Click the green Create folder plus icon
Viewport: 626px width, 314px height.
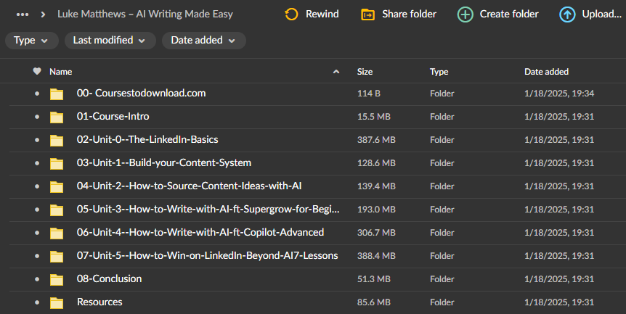coord(465,15)
